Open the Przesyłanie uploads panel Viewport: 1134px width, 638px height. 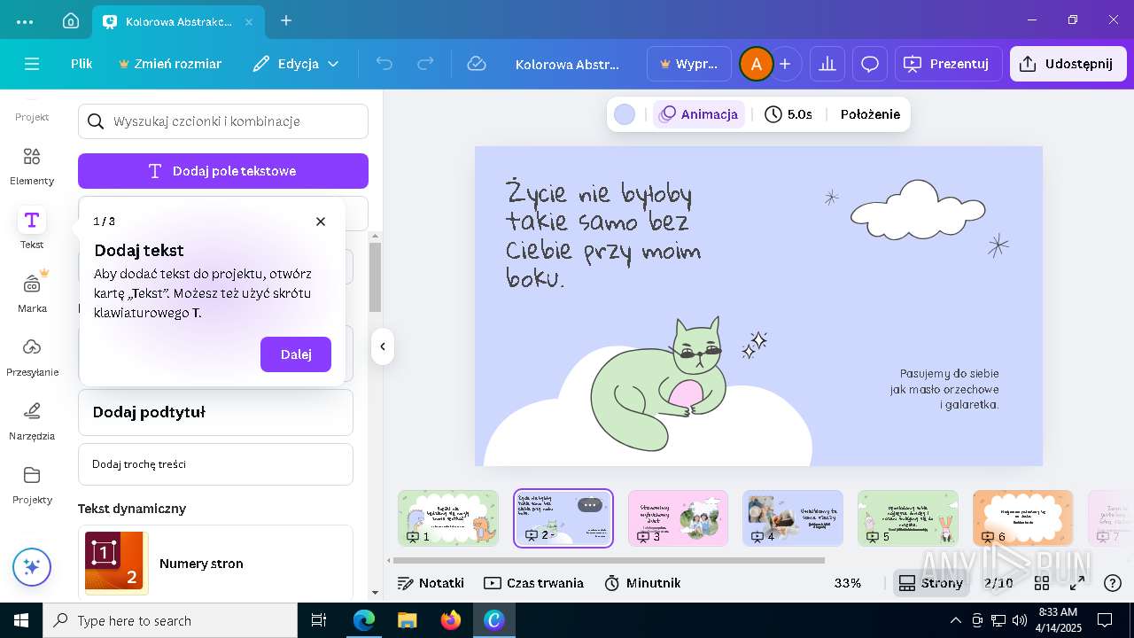coord(32,356)
